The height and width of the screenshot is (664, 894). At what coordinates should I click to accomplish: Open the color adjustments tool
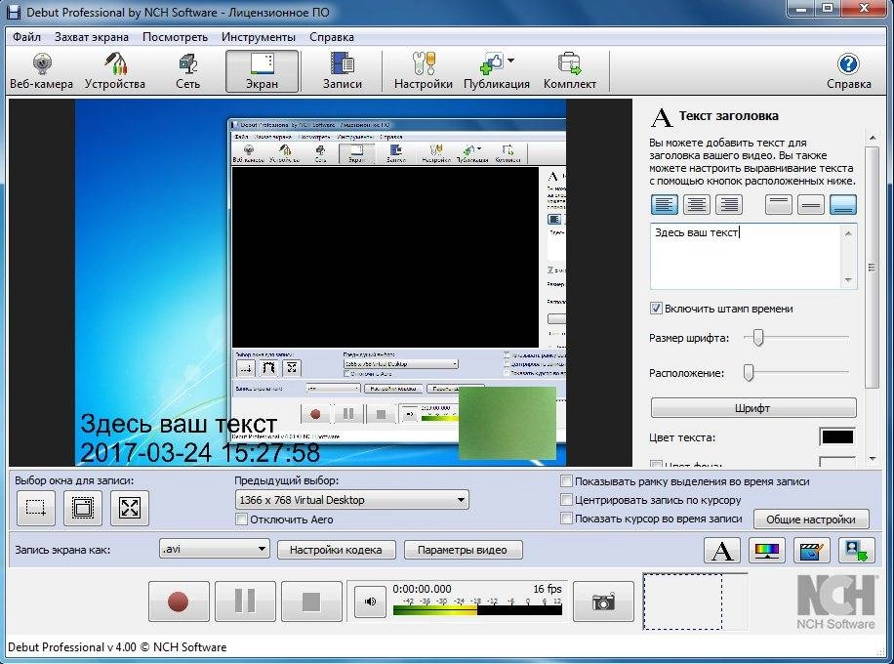pyautogui.click(x=767, y=551)
